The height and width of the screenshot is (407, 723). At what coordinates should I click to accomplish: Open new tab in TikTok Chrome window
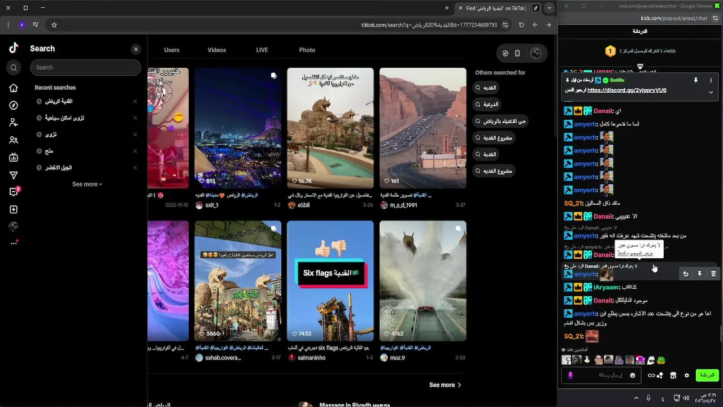pos(447,8)
